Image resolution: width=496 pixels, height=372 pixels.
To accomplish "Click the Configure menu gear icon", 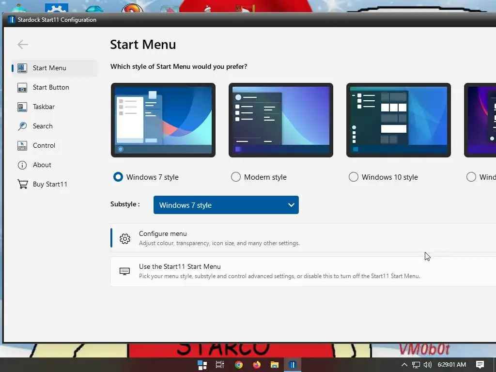I will pyautogui.click(x=125, y=238).
